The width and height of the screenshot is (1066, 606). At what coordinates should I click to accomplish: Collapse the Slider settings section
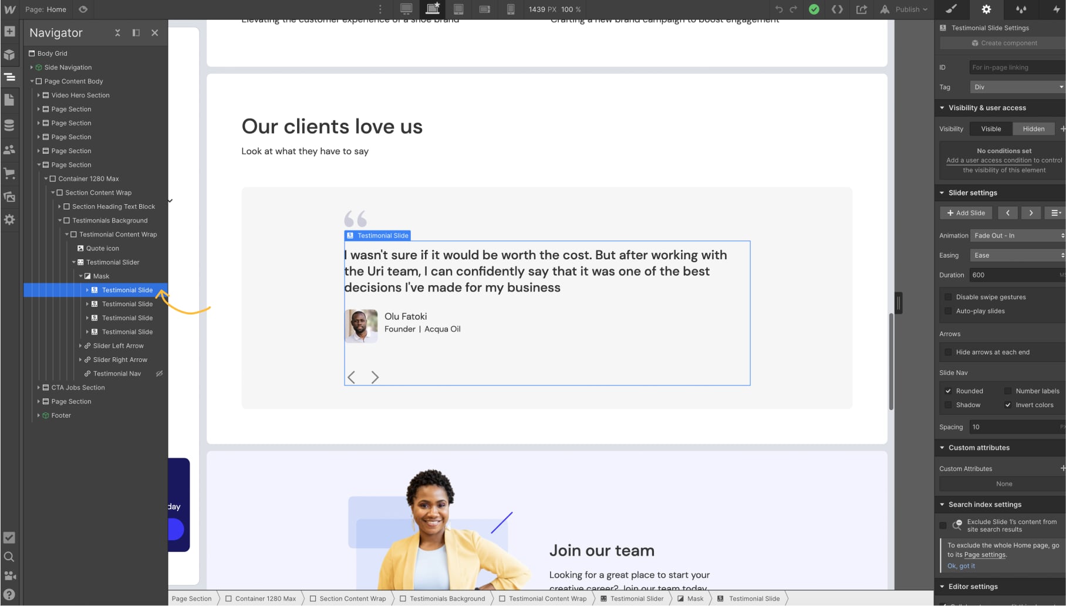(x=942, y=193)
